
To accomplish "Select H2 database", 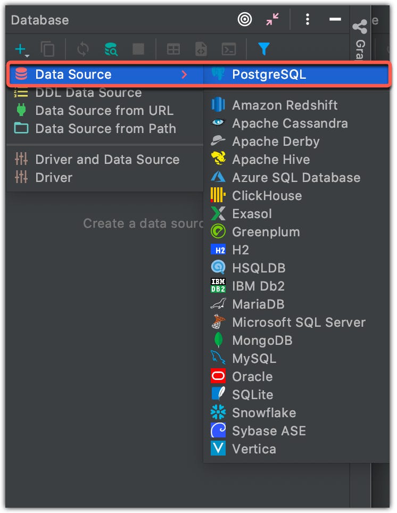I will pyautogui.click(x=296, y=250).
